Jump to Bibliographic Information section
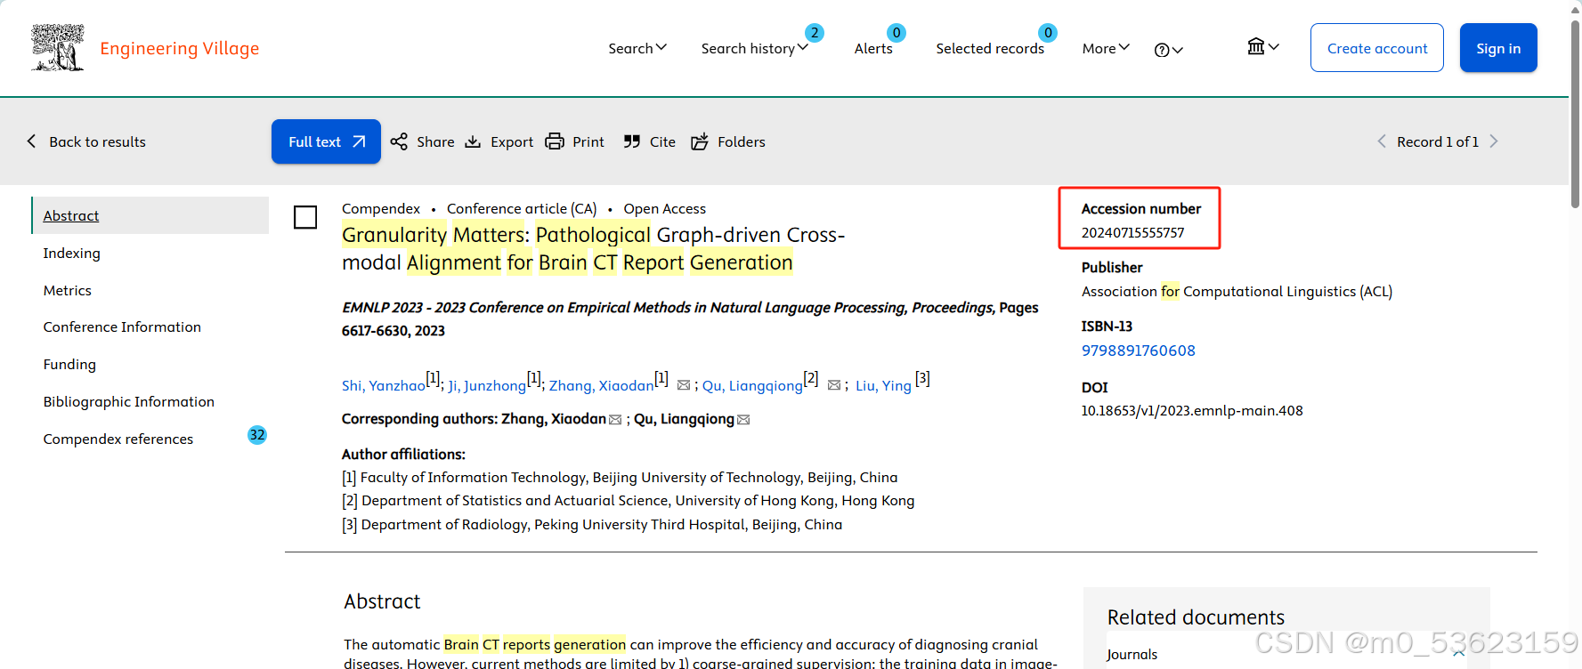This screenshot has height=669, width=1582. pyautogui.click(x=128, y=401)
